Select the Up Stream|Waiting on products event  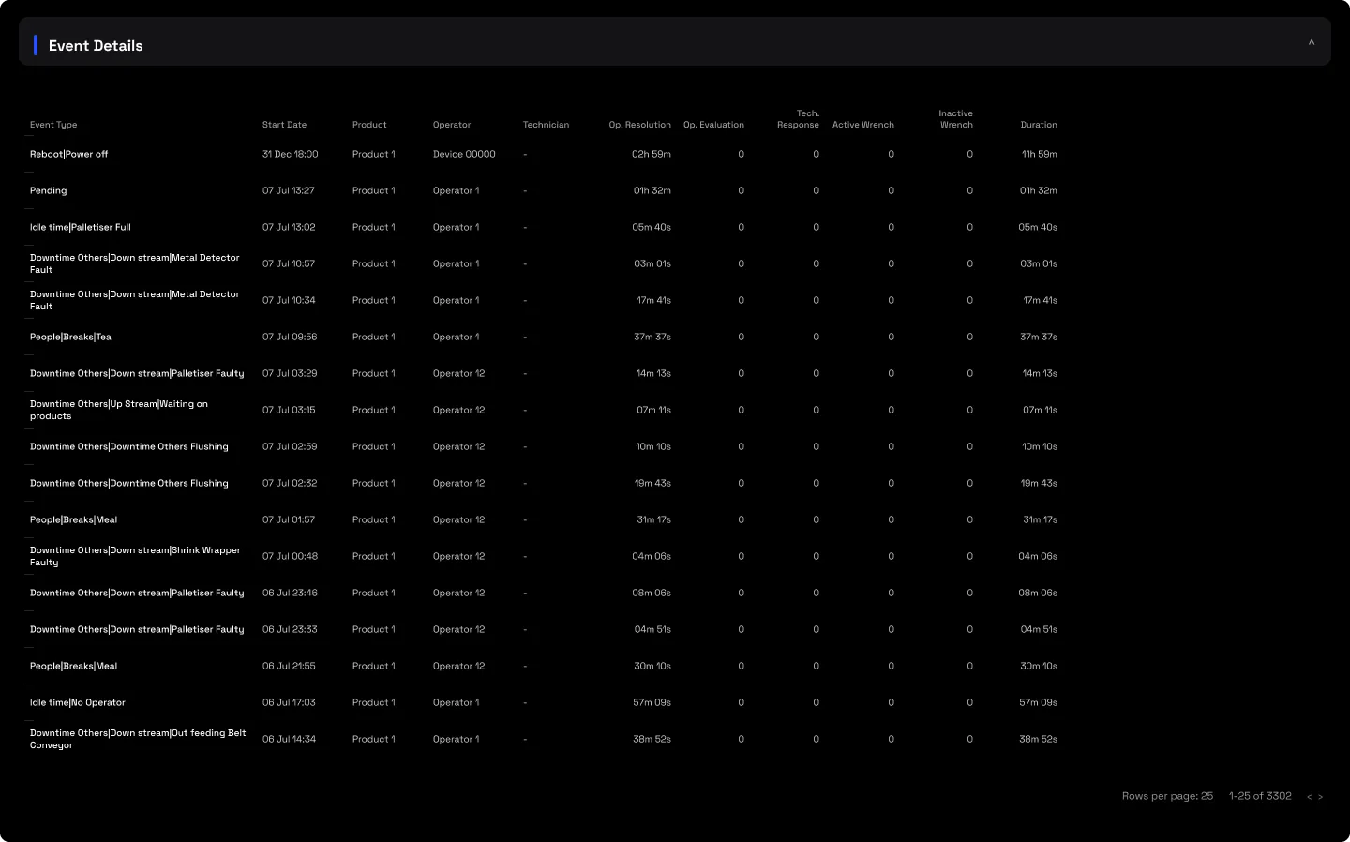click(544, 410)
